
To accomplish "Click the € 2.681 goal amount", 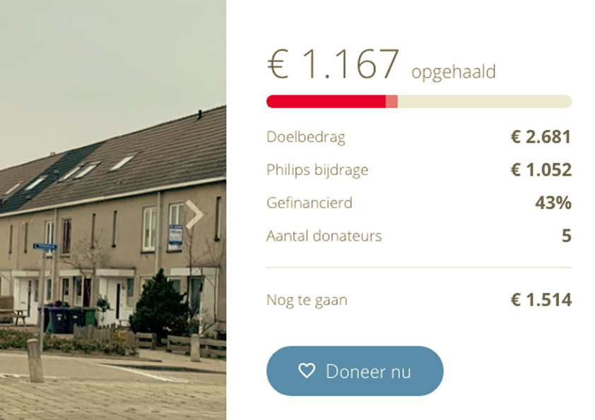I will click(x=541, y=137).
